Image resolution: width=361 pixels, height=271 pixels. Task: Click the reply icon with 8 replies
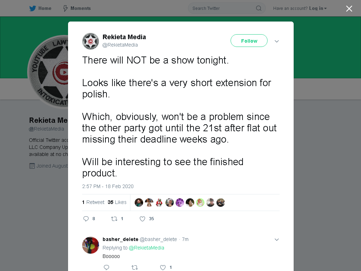(x=86, y=219)
